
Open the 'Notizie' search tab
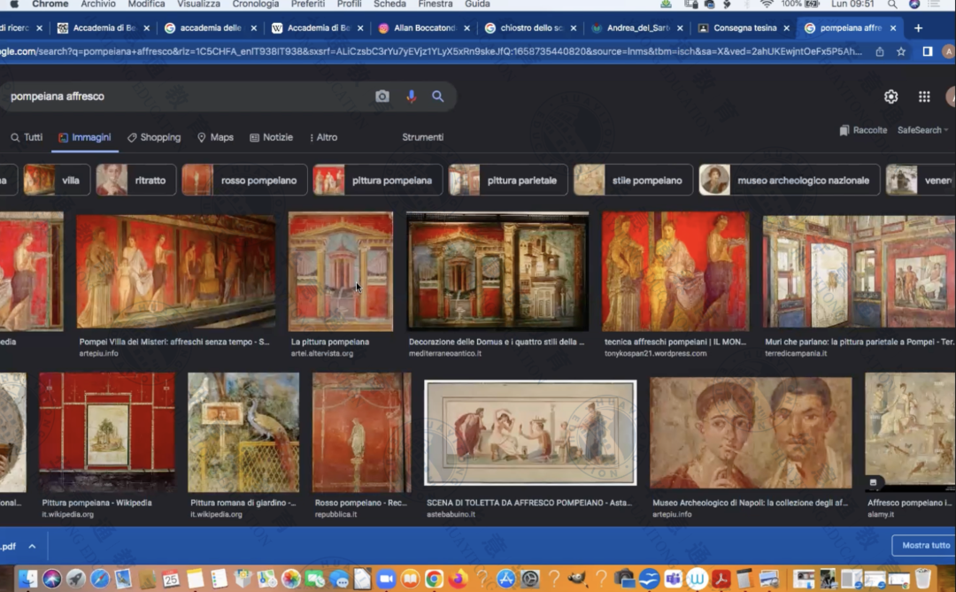point(272,137)
